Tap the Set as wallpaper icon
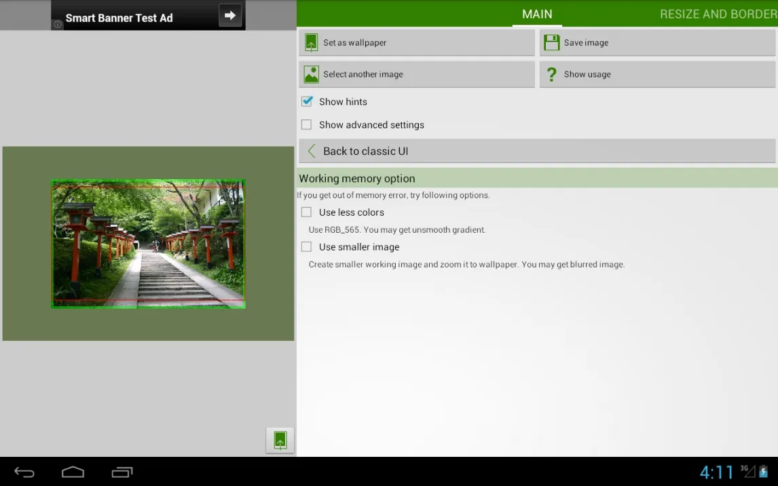 click(311, 42)
